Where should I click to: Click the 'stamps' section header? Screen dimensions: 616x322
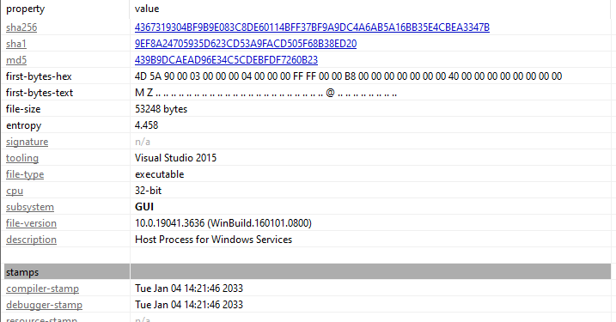(22, 272)
